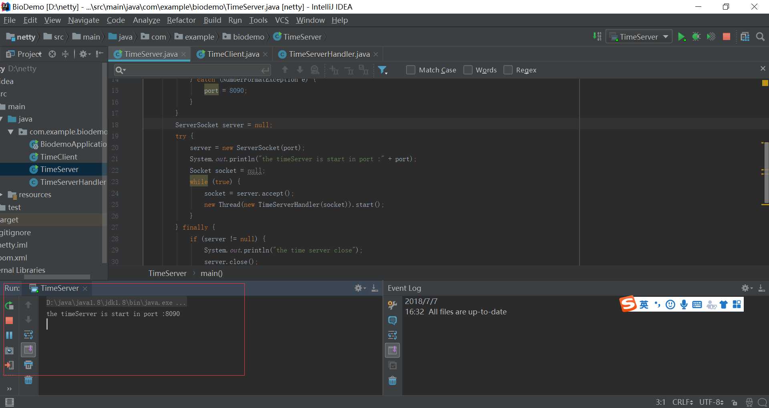This screenshot has height=408, width=769.
Task: Focus the find search input field
Action: tap(193, 70)
